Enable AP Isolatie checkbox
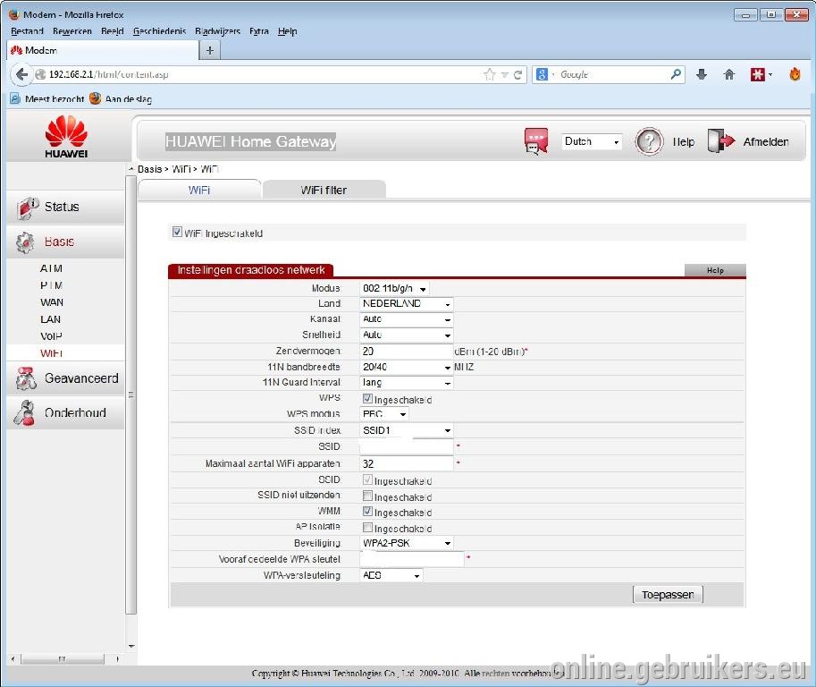816x687 pixels. tap(367, 528)
